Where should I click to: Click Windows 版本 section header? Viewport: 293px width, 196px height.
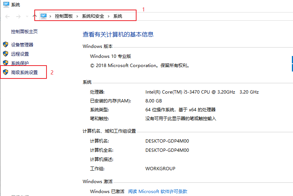click(x=97, y=46)
